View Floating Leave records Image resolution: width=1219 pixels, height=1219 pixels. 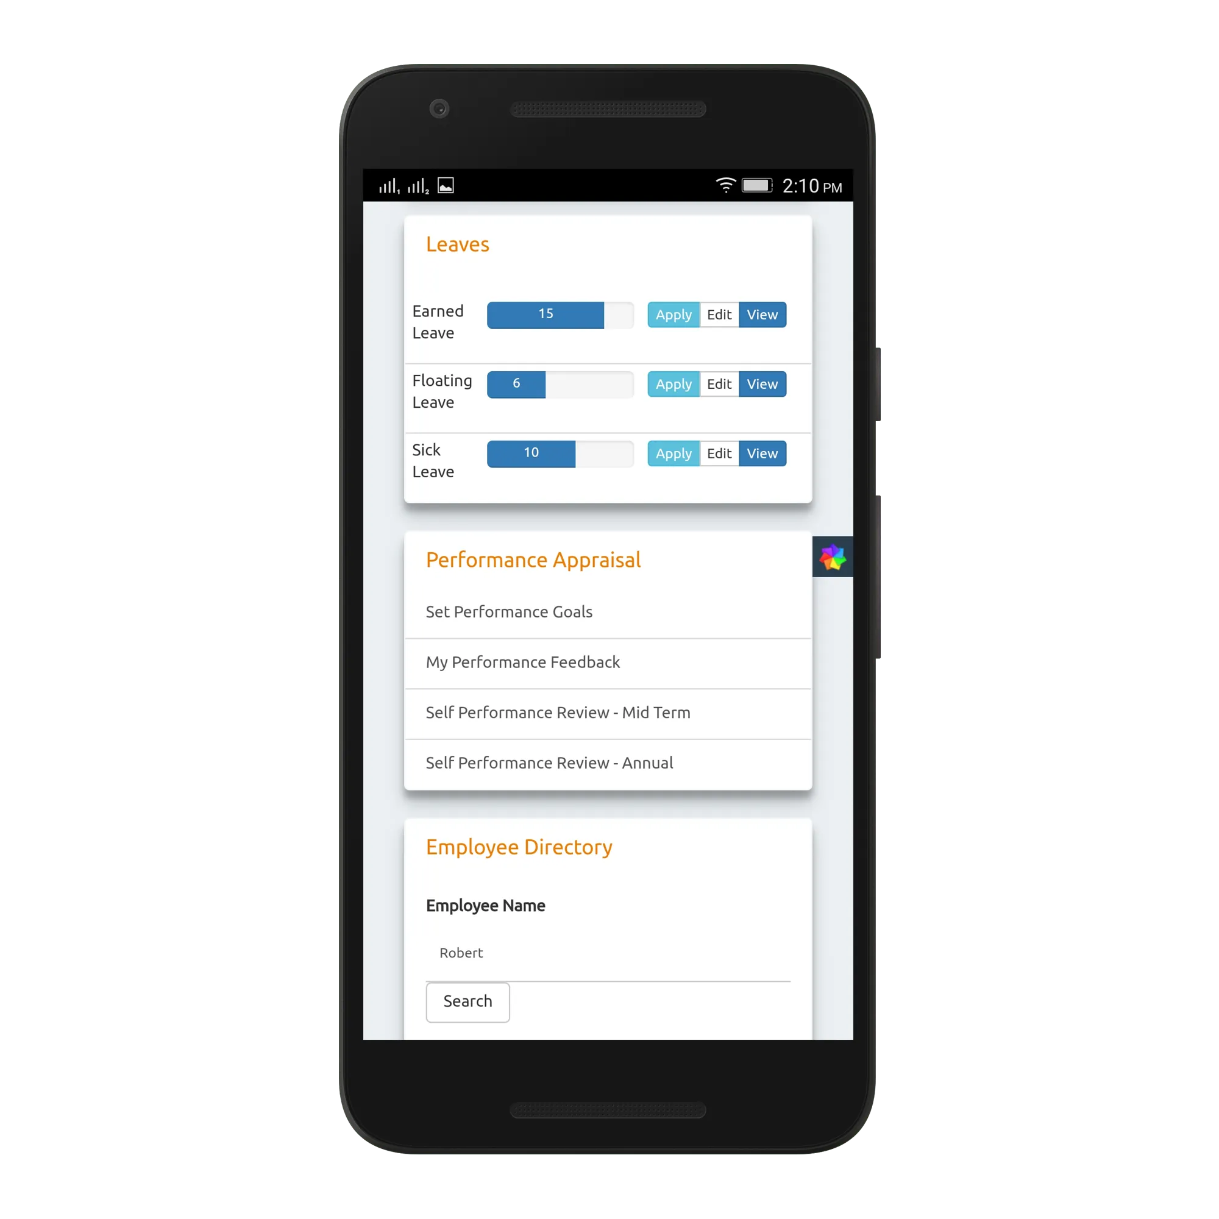click(x=764, y=384)
